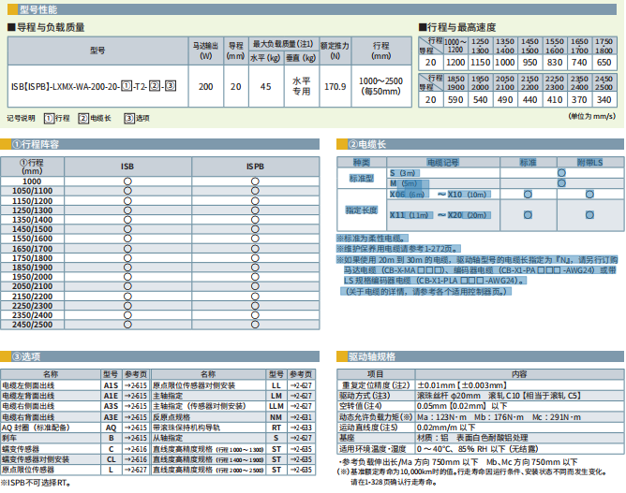This screenshot has height=493, width=626.
Task: Click the ISB circle in the 1250/1300 row
Action: click(x=127, y=210)
